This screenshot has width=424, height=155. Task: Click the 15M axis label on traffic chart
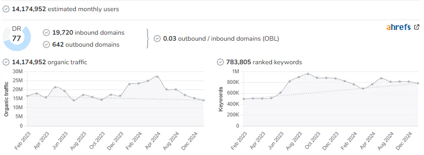click(18, 98)
